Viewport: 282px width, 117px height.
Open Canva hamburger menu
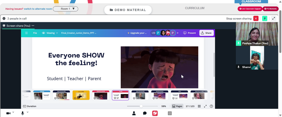point(27,33)
